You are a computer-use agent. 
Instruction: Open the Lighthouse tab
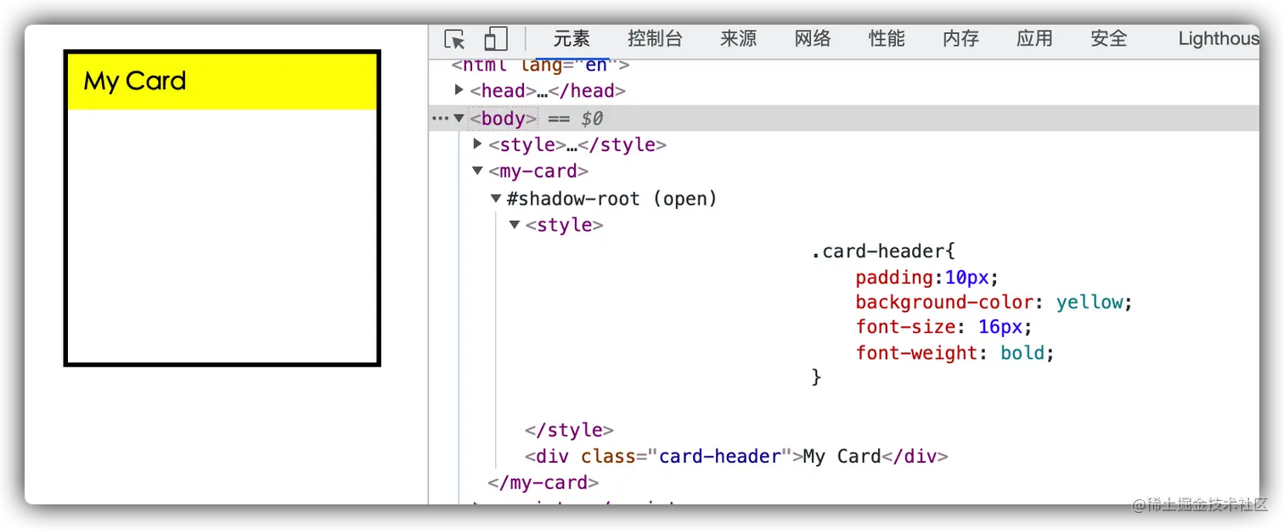point(1218,38)
